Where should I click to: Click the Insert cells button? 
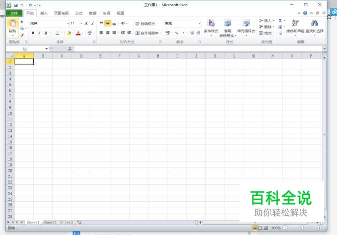[266, 21]
